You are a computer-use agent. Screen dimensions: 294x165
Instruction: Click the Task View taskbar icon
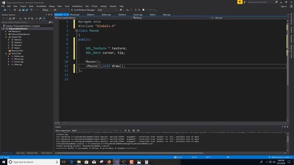click(64, 162)
